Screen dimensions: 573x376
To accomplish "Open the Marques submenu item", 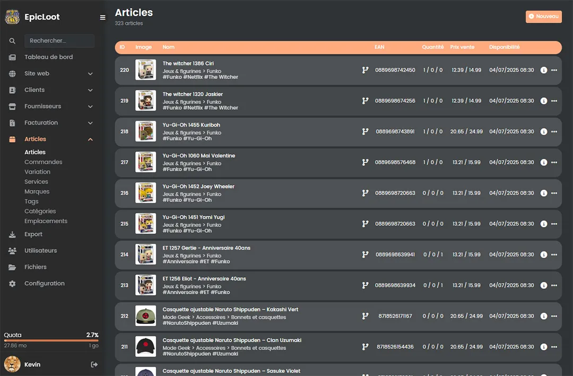I will (37, 191).
